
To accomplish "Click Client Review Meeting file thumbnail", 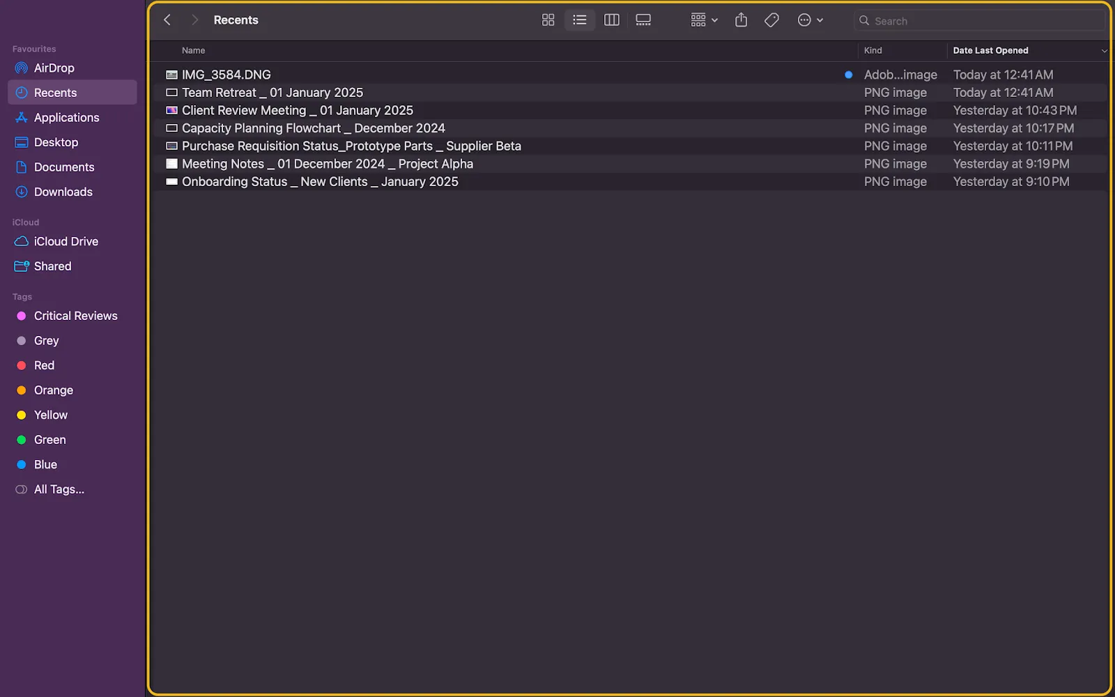I will [171, 110].
